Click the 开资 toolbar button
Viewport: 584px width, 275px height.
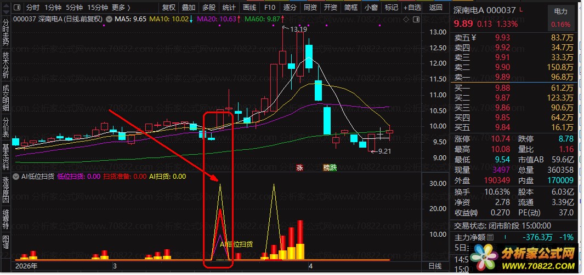(330, 8)
